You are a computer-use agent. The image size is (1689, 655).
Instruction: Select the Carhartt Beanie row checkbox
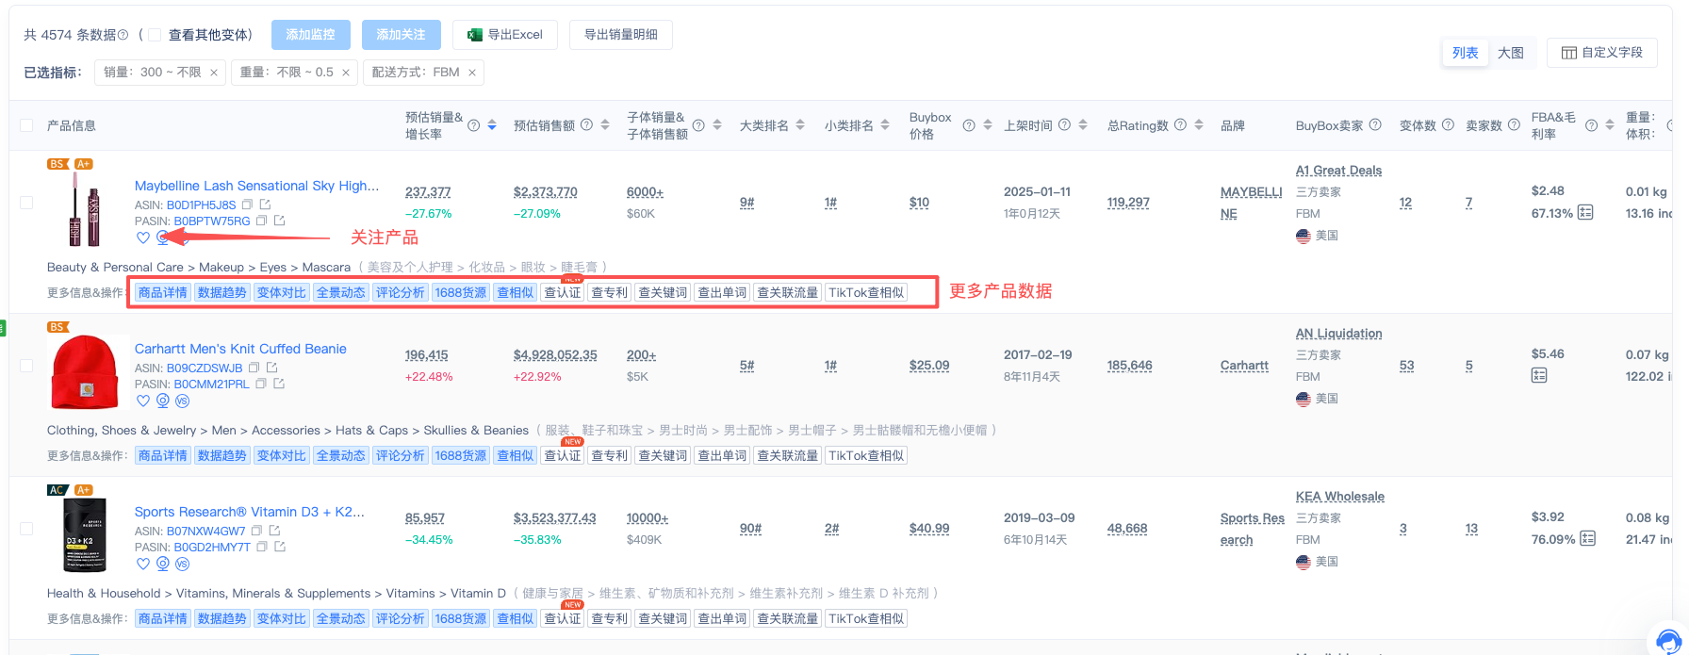click(26, 366)
